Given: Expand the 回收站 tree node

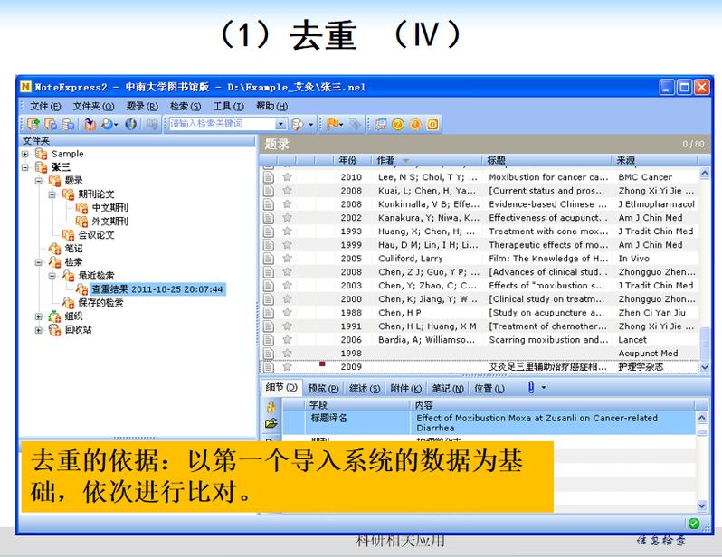Looking at the screenshot, I should click(x=39, y=330).
